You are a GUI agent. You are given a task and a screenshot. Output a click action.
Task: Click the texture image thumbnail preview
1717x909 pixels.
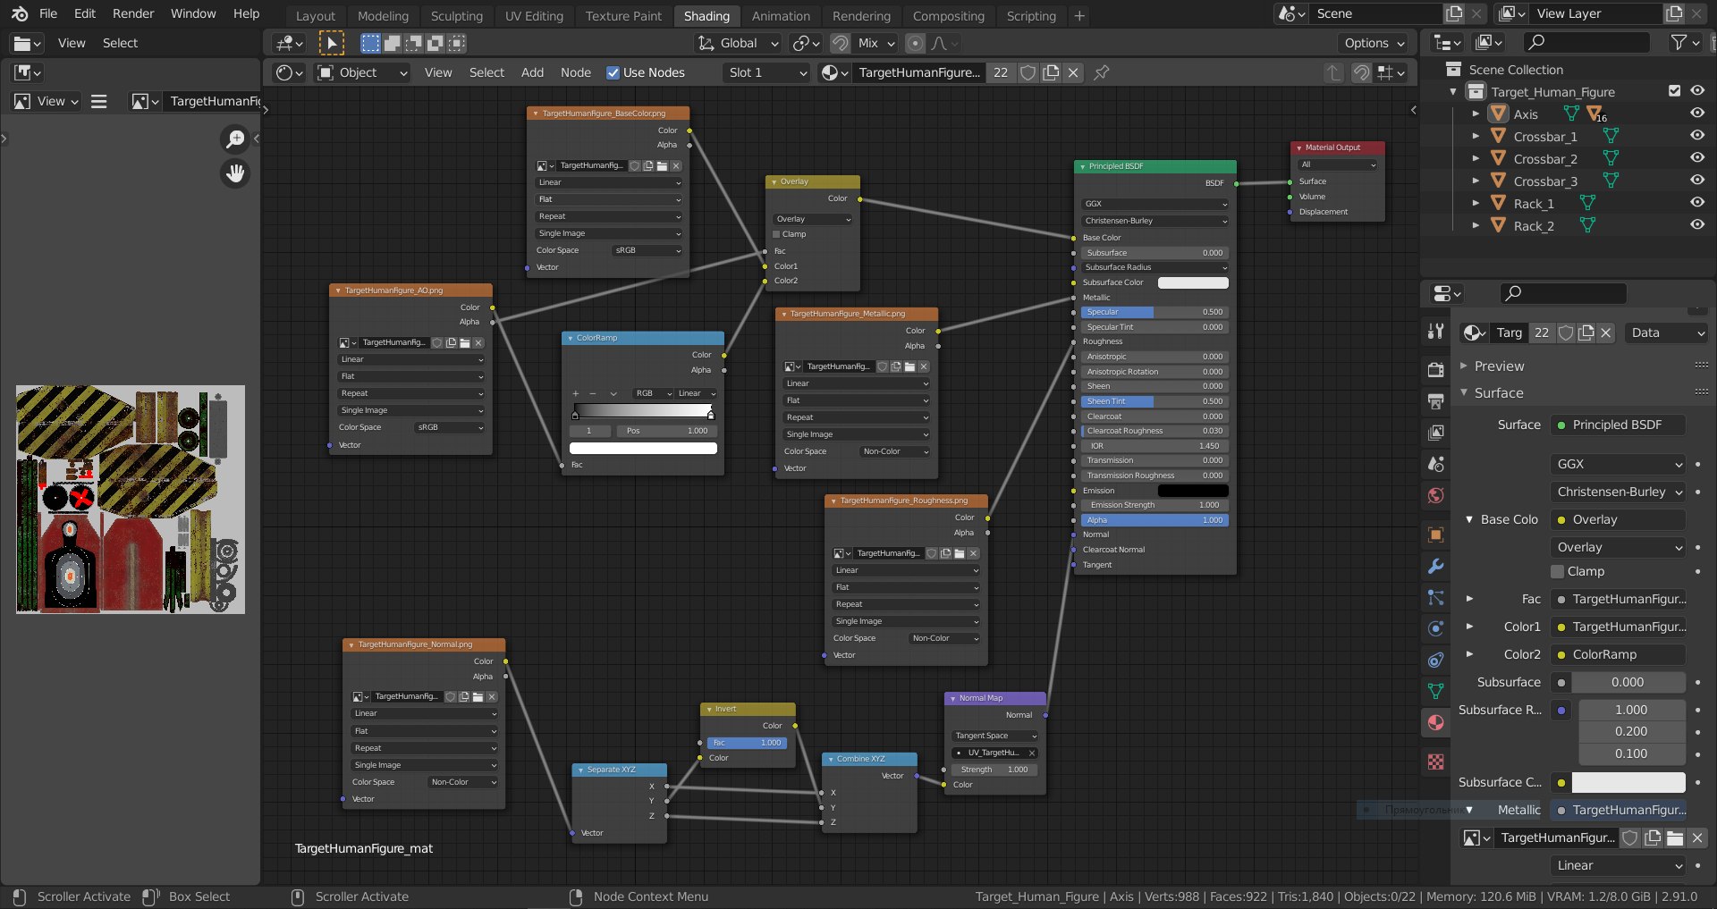coord(131,500)
